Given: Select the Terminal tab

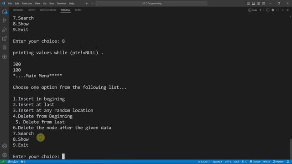Looking at the screenshot, I should pyautogui.click(x=66, y=10).
